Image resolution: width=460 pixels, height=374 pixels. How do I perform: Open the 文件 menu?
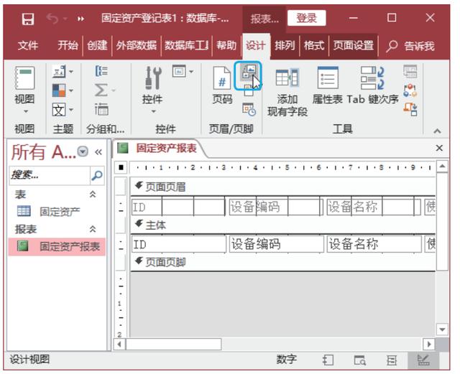[28, 46]
